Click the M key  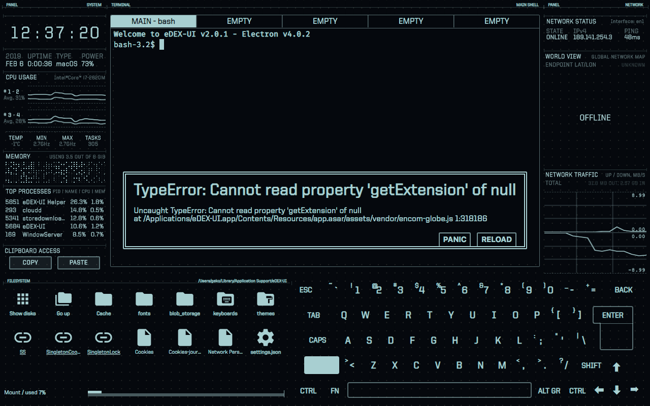[502, 365]
